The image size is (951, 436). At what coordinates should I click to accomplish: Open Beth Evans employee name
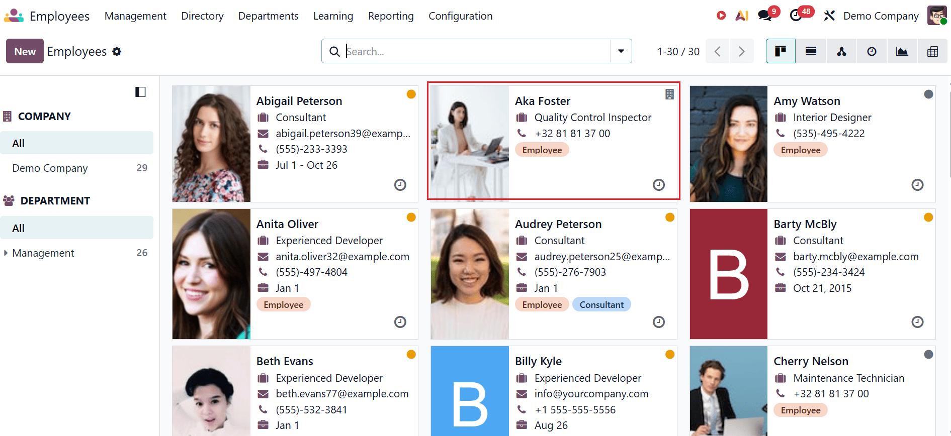tap(285, 361)
